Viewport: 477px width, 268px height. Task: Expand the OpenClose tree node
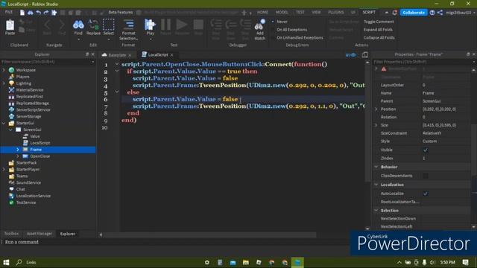[18, 156]
